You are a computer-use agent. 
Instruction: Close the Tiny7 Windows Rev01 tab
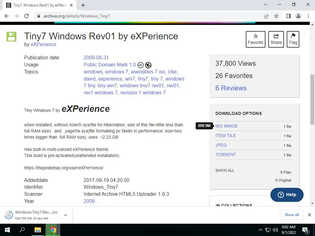(71, 6)
